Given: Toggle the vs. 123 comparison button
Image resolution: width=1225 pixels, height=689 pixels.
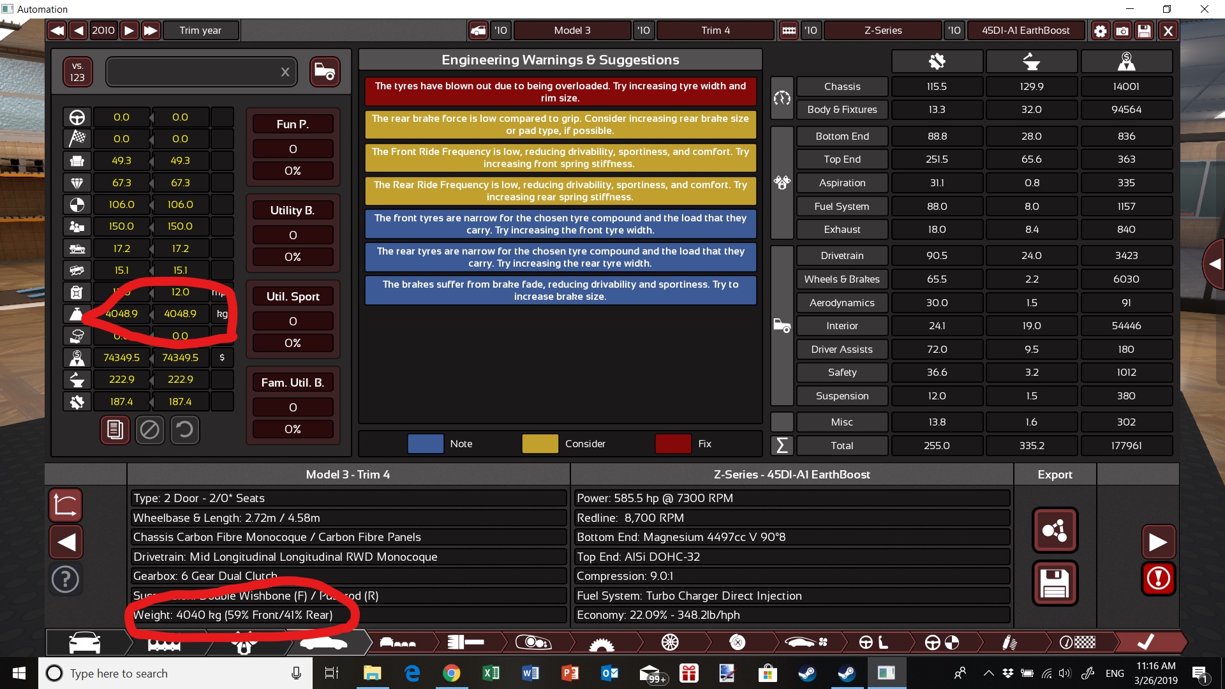Looking at the screenshot, I should coord(77,71).
